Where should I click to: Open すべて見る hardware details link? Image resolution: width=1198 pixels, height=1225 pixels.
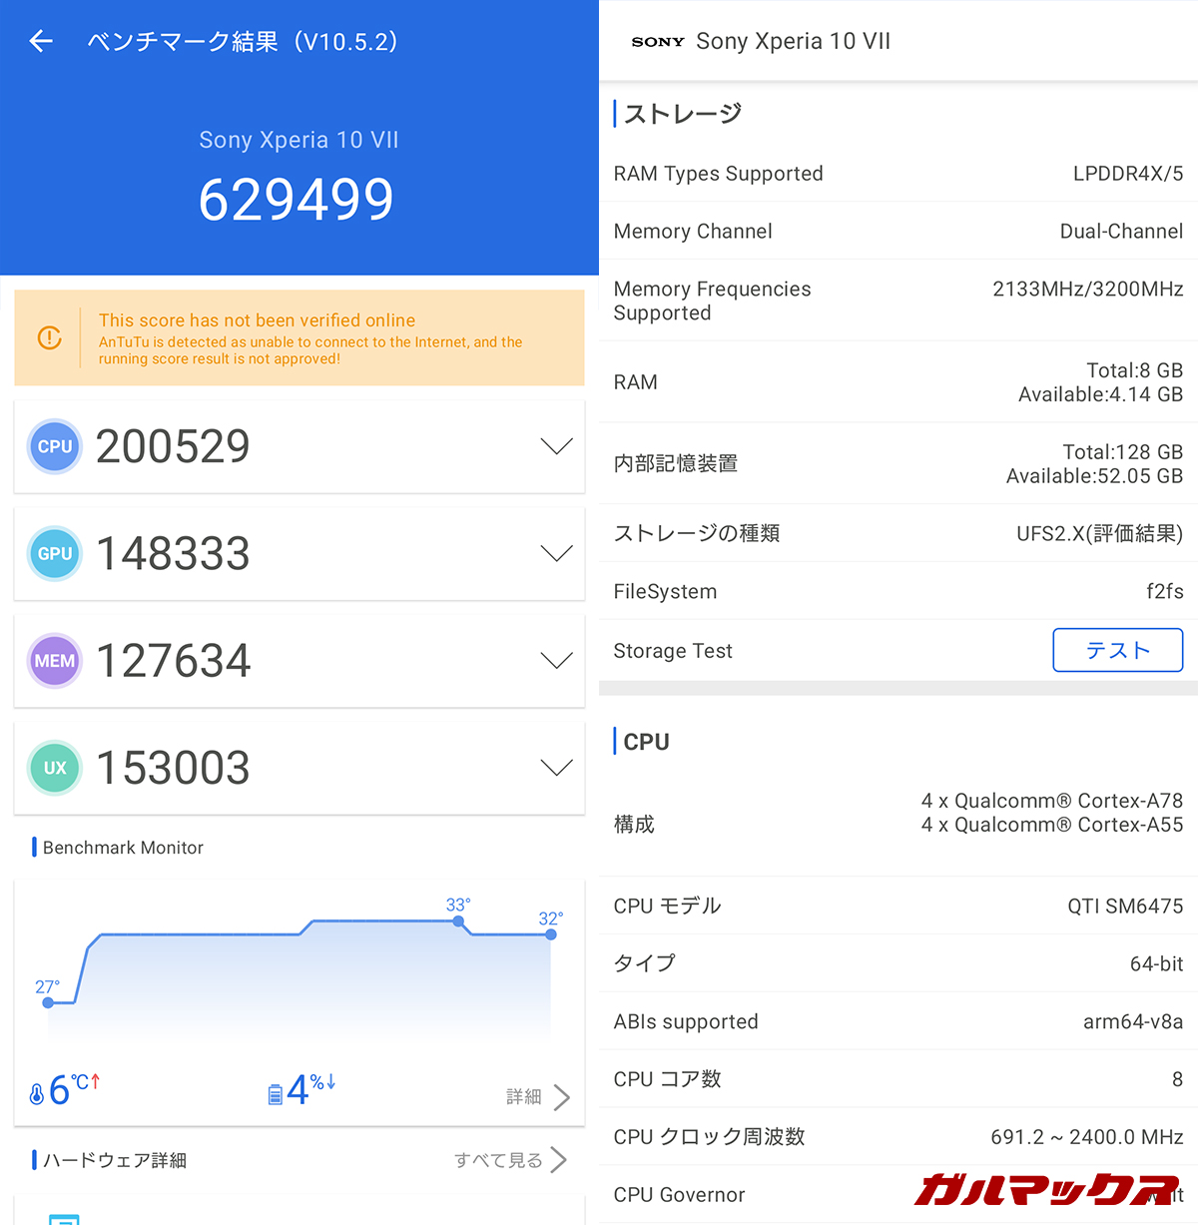[499, 1159]
